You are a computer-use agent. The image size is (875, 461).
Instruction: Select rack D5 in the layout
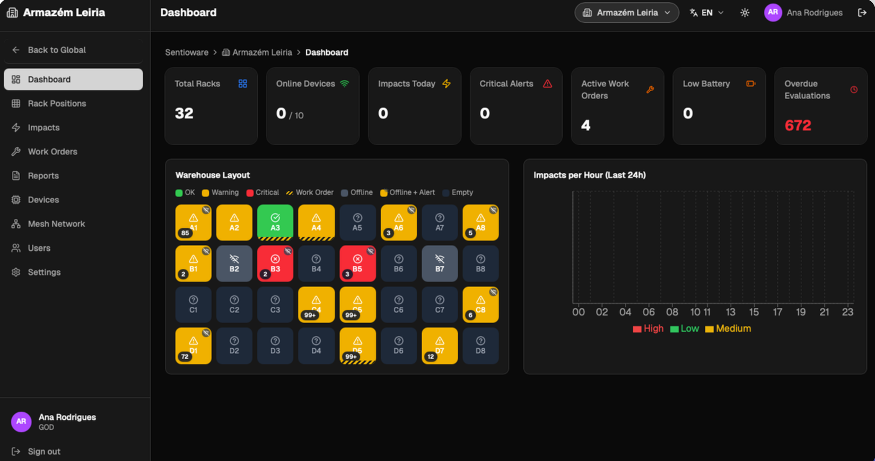357,345
